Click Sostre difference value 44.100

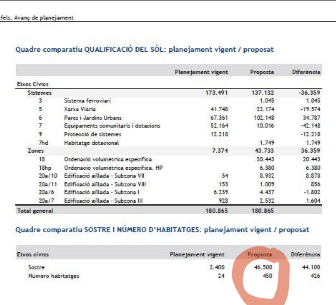(311, 267)
